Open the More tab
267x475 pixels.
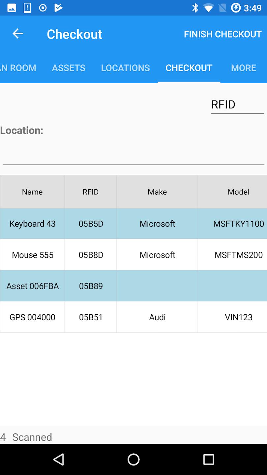point(244,68)
